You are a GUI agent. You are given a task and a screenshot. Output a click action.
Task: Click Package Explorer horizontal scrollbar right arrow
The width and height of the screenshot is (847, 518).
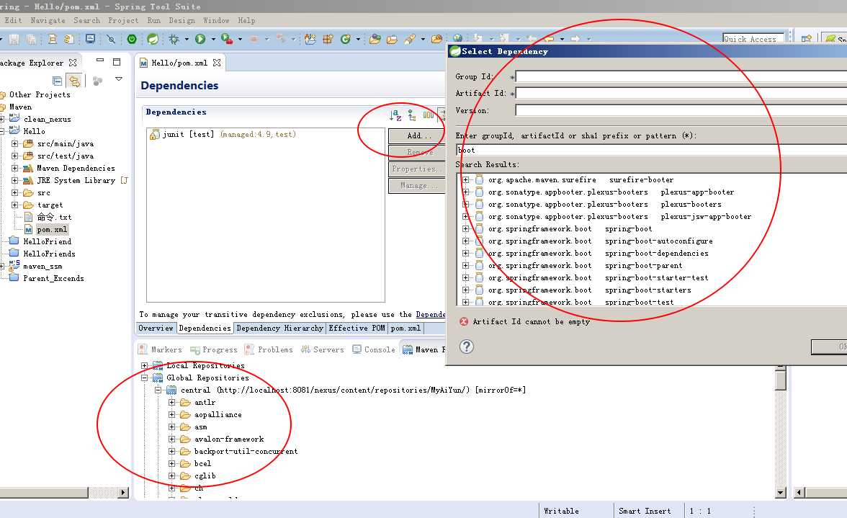click(123, 492)
